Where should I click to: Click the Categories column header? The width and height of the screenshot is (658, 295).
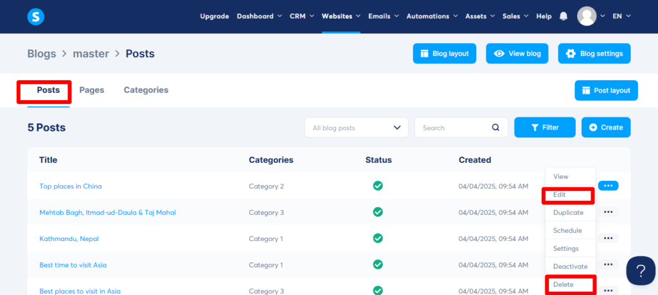[271, 160]
